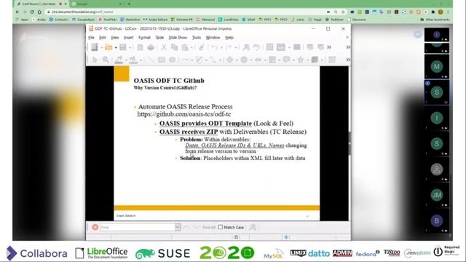
Task: Click the Undo arrow icon
Action: (x=214, y=47)
